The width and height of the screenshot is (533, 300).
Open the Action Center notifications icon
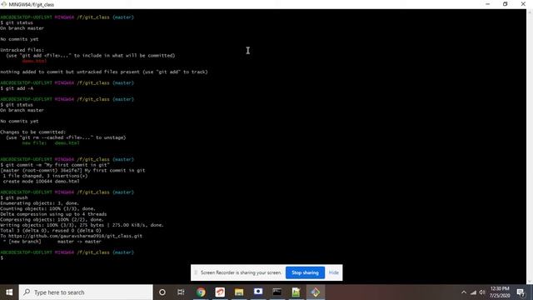[x=521, y=292]
